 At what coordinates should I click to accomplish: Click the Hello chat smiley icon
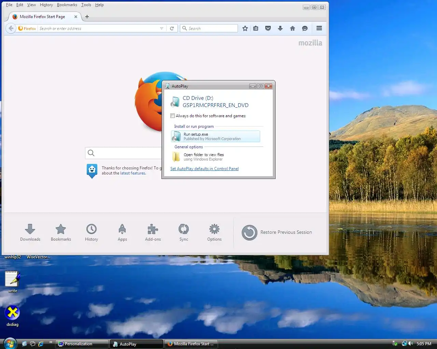tap(305, 28)
